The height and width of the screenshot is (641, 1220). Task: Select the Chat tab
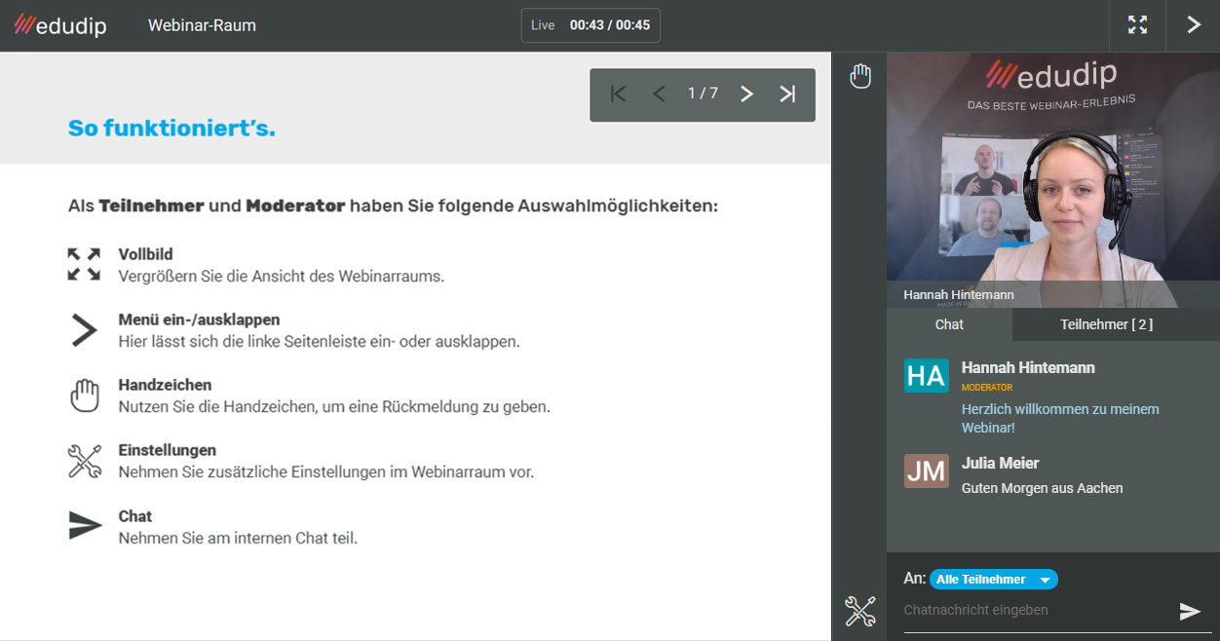pyautogui.click(x=949, y=324)
